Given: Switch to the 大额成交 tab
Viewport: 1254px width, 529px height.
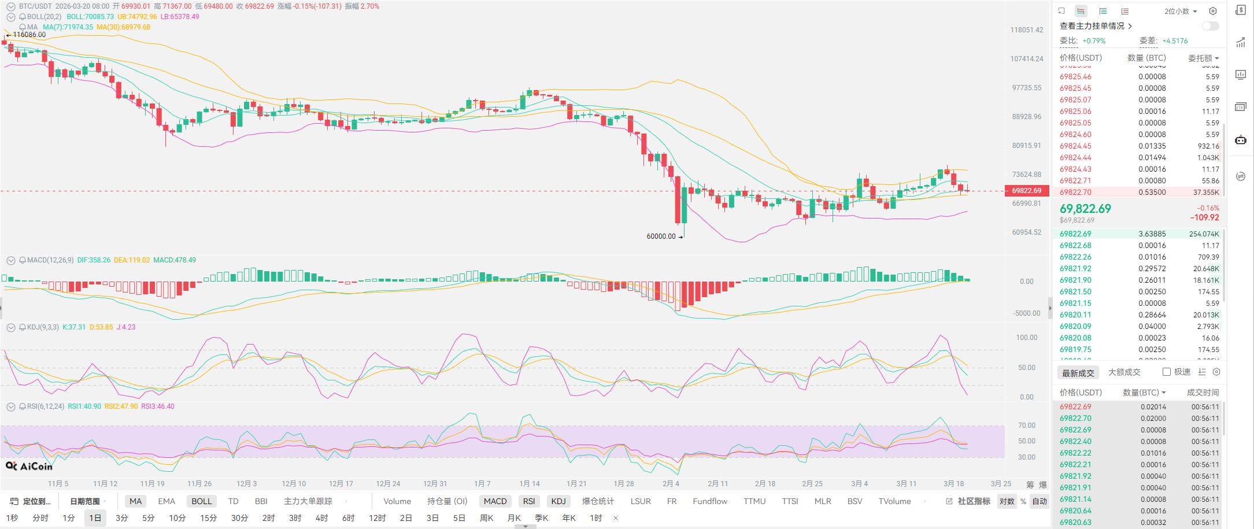Looking at the screenshot, I should click(x=1124, y=372).
